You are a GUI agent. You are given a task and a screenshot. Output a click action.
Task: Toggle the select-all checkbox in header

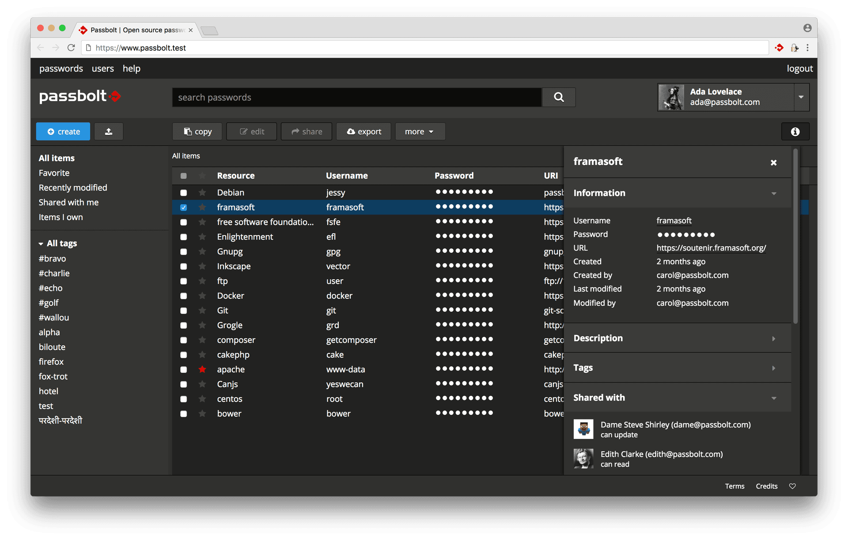[x=184, y=176]
